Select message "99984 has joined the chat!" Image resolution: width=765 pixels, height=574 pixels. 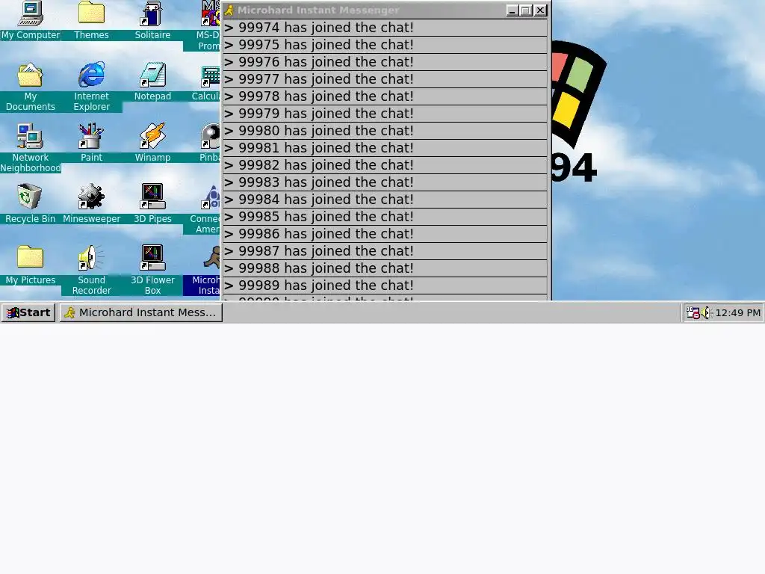coord(385,200)
